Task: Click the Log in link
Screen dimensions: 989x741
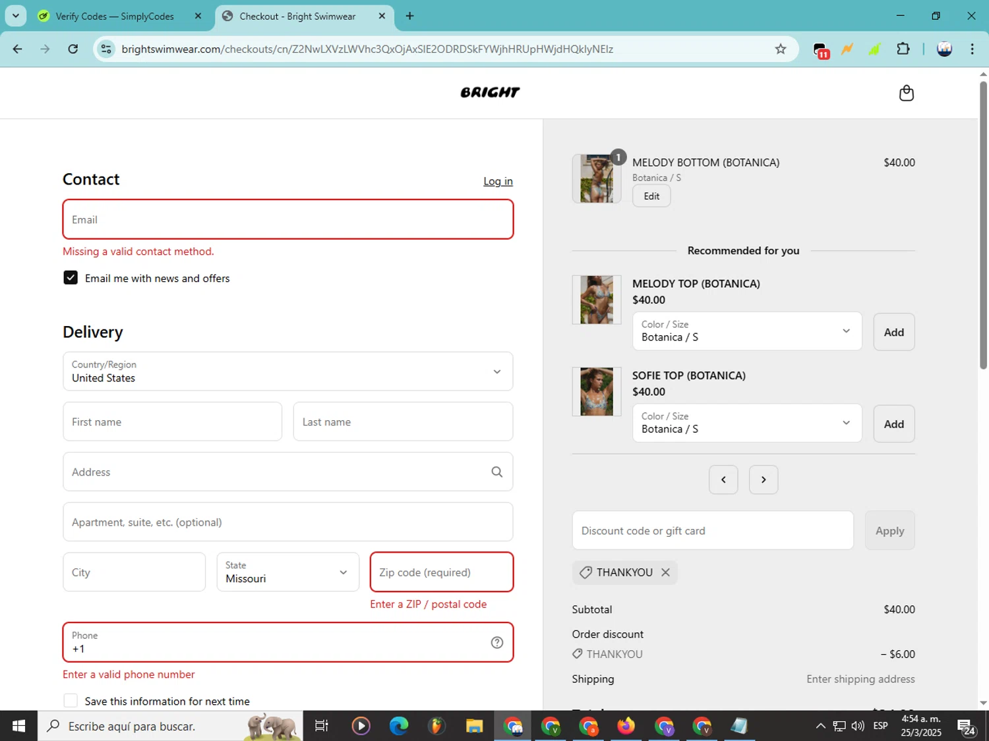Action: pyautogui.click(x=498, y=181)
